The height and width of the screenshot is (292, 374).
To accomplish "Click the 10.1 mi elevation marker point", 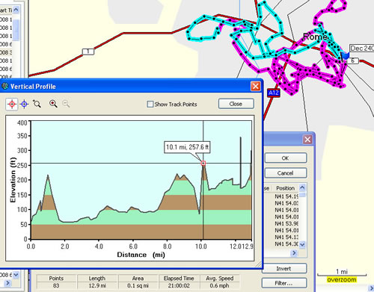I will 203,164.
